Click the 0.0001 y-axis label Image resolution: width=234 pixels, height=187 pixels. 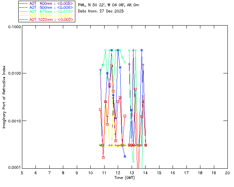[15, 168]
